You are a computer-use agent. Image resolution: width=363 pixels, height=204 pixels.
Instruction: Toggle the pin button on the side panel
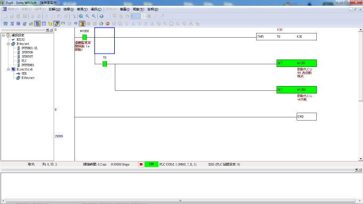47,30
